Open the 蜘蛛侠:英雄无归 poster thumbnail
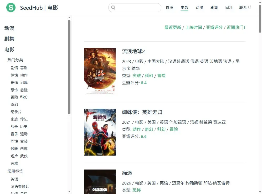Viewport: 262px width, 194px height. coord(100,132)
